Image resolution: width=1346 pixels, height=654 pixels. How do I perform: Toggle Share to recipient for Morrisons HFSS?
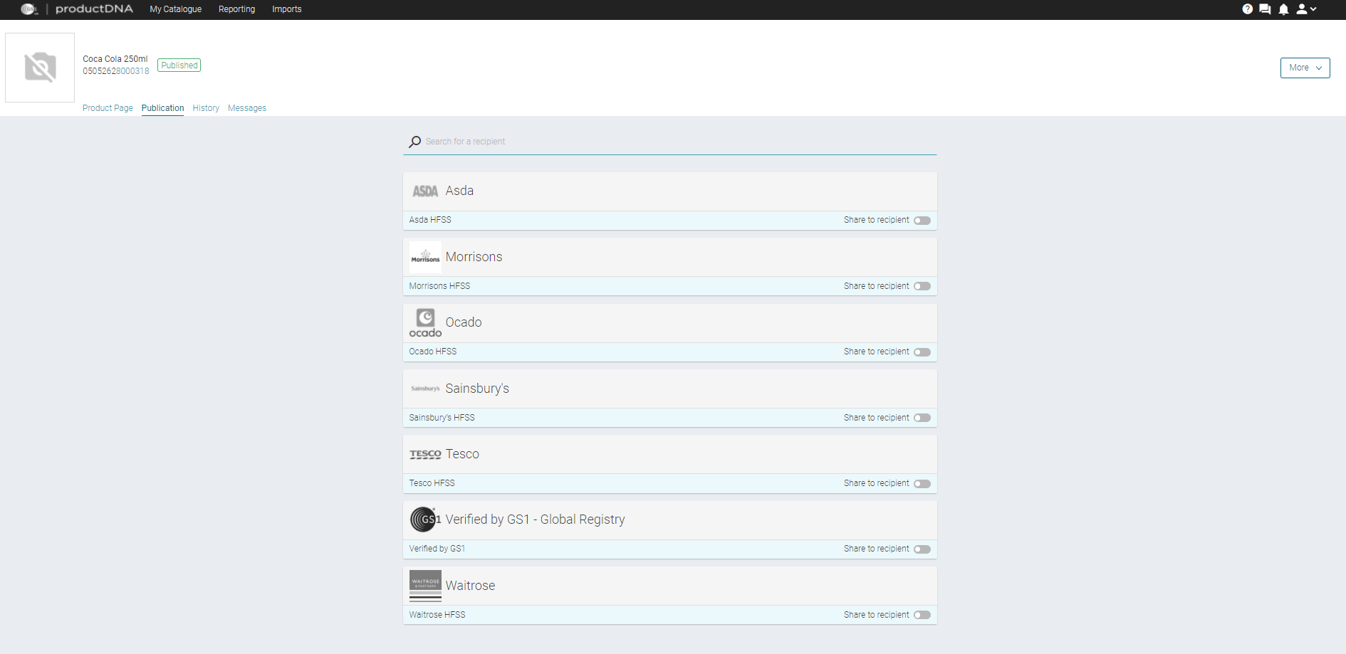(x=922, y=286)
